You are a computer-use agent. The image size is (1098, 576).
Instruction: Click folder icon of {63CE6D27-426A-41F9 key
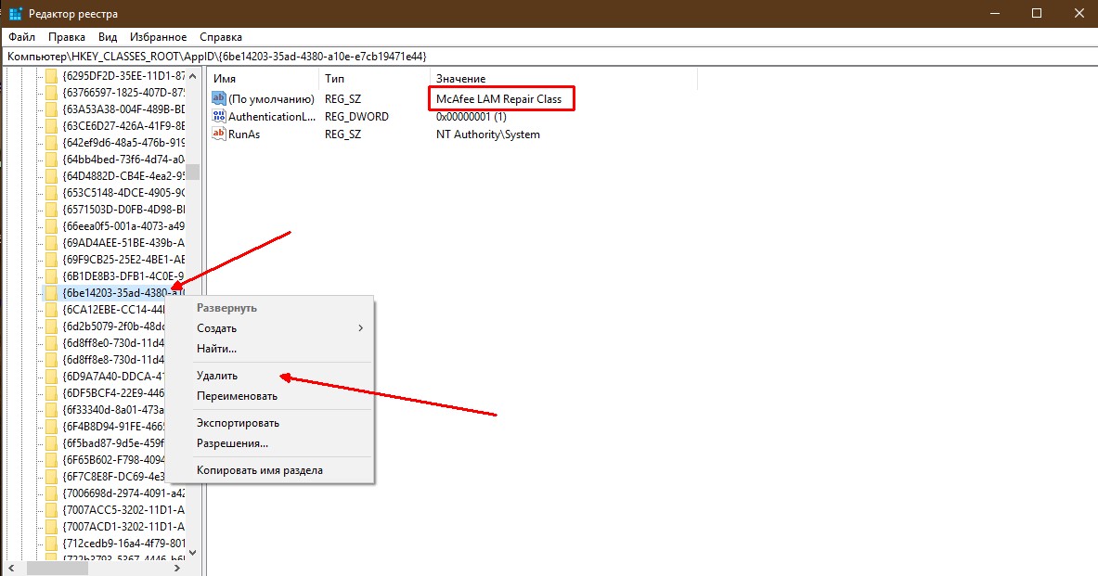(51, 126)
